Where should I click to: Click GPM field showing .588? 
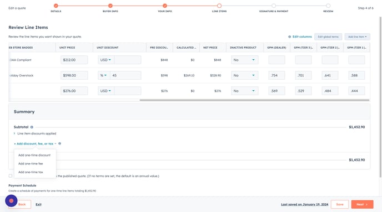(x=356, y=75)
